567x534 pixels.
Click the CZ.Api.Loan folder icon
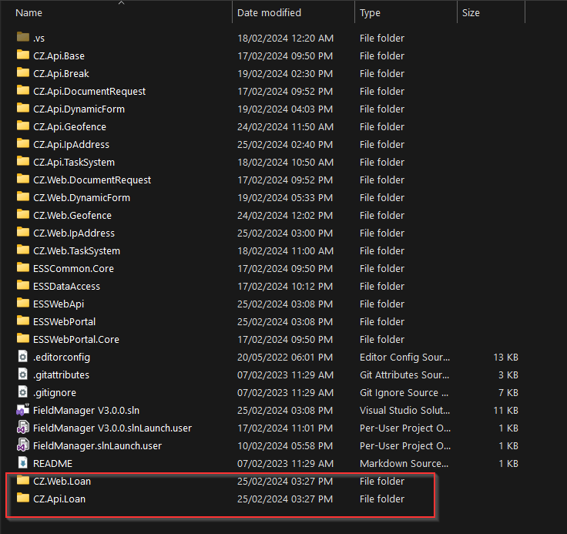point(23,498)
